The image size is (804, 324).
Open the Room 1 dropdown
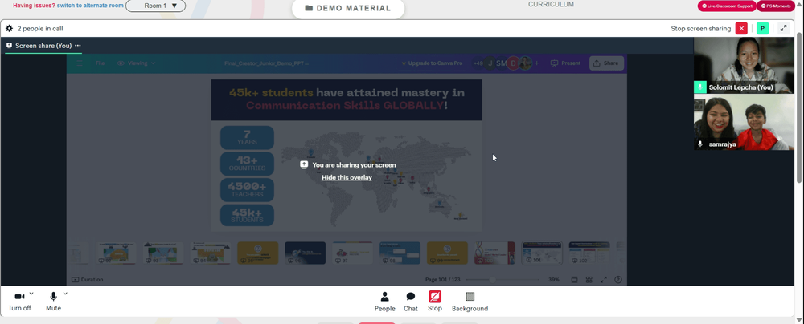tap(155, 6)
